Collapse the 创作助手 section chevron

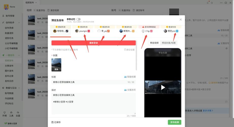point(19,23)
